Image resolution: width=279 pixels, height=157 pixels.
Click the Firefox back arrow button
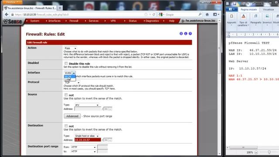point(7,14)
